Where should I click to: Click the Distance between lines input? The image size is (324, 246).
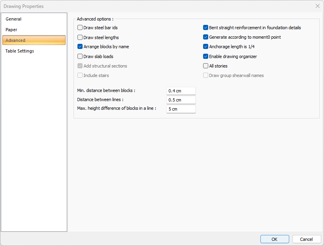[181, 100]
